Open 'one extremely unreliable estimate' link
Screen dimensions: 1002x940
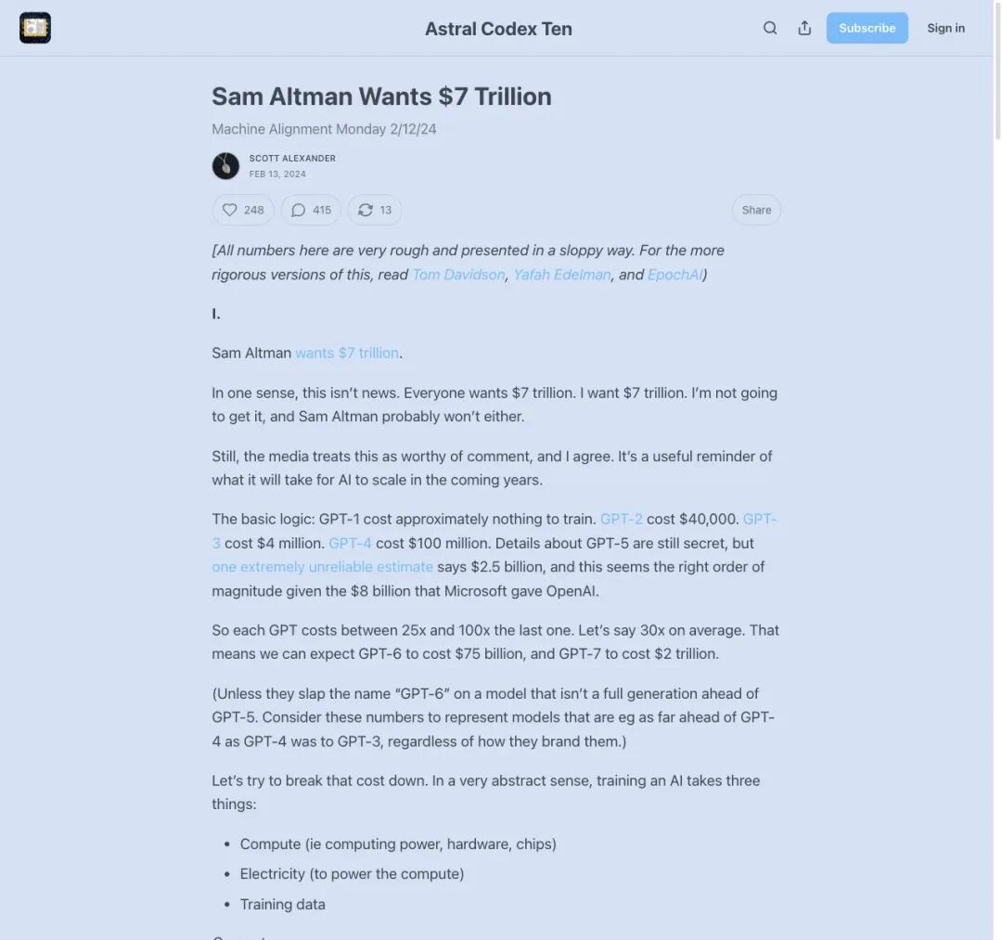323,567
